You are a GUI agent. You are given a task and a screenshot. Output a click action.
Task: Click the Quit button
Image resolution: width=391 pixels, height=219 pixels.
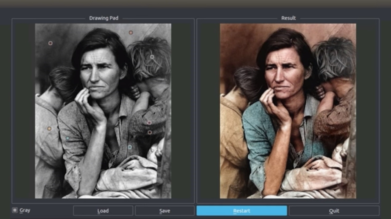[x=334, y=211]
